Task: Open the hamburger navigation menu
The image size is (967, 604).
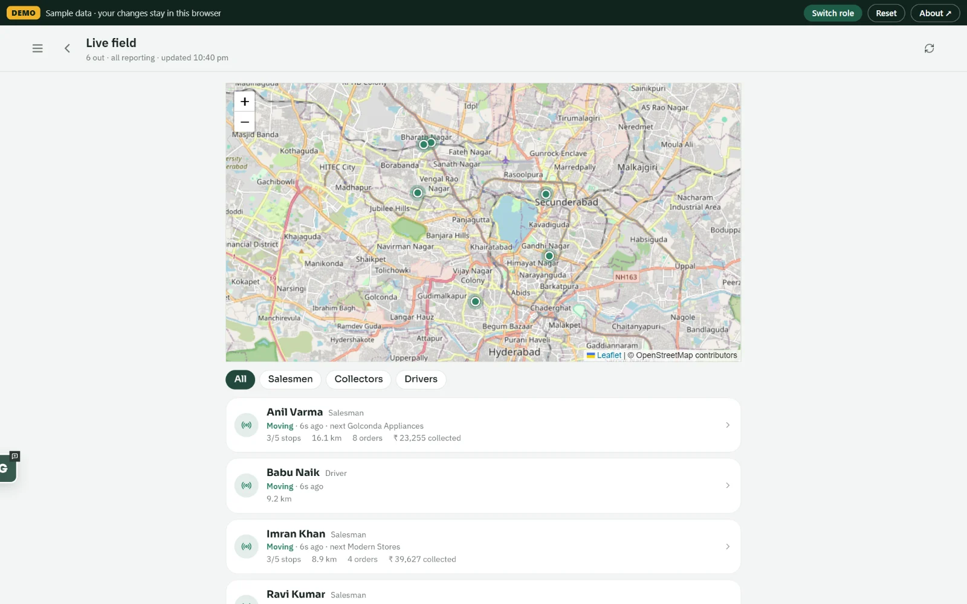Action: pyautogui.click(x=37, y=48)
